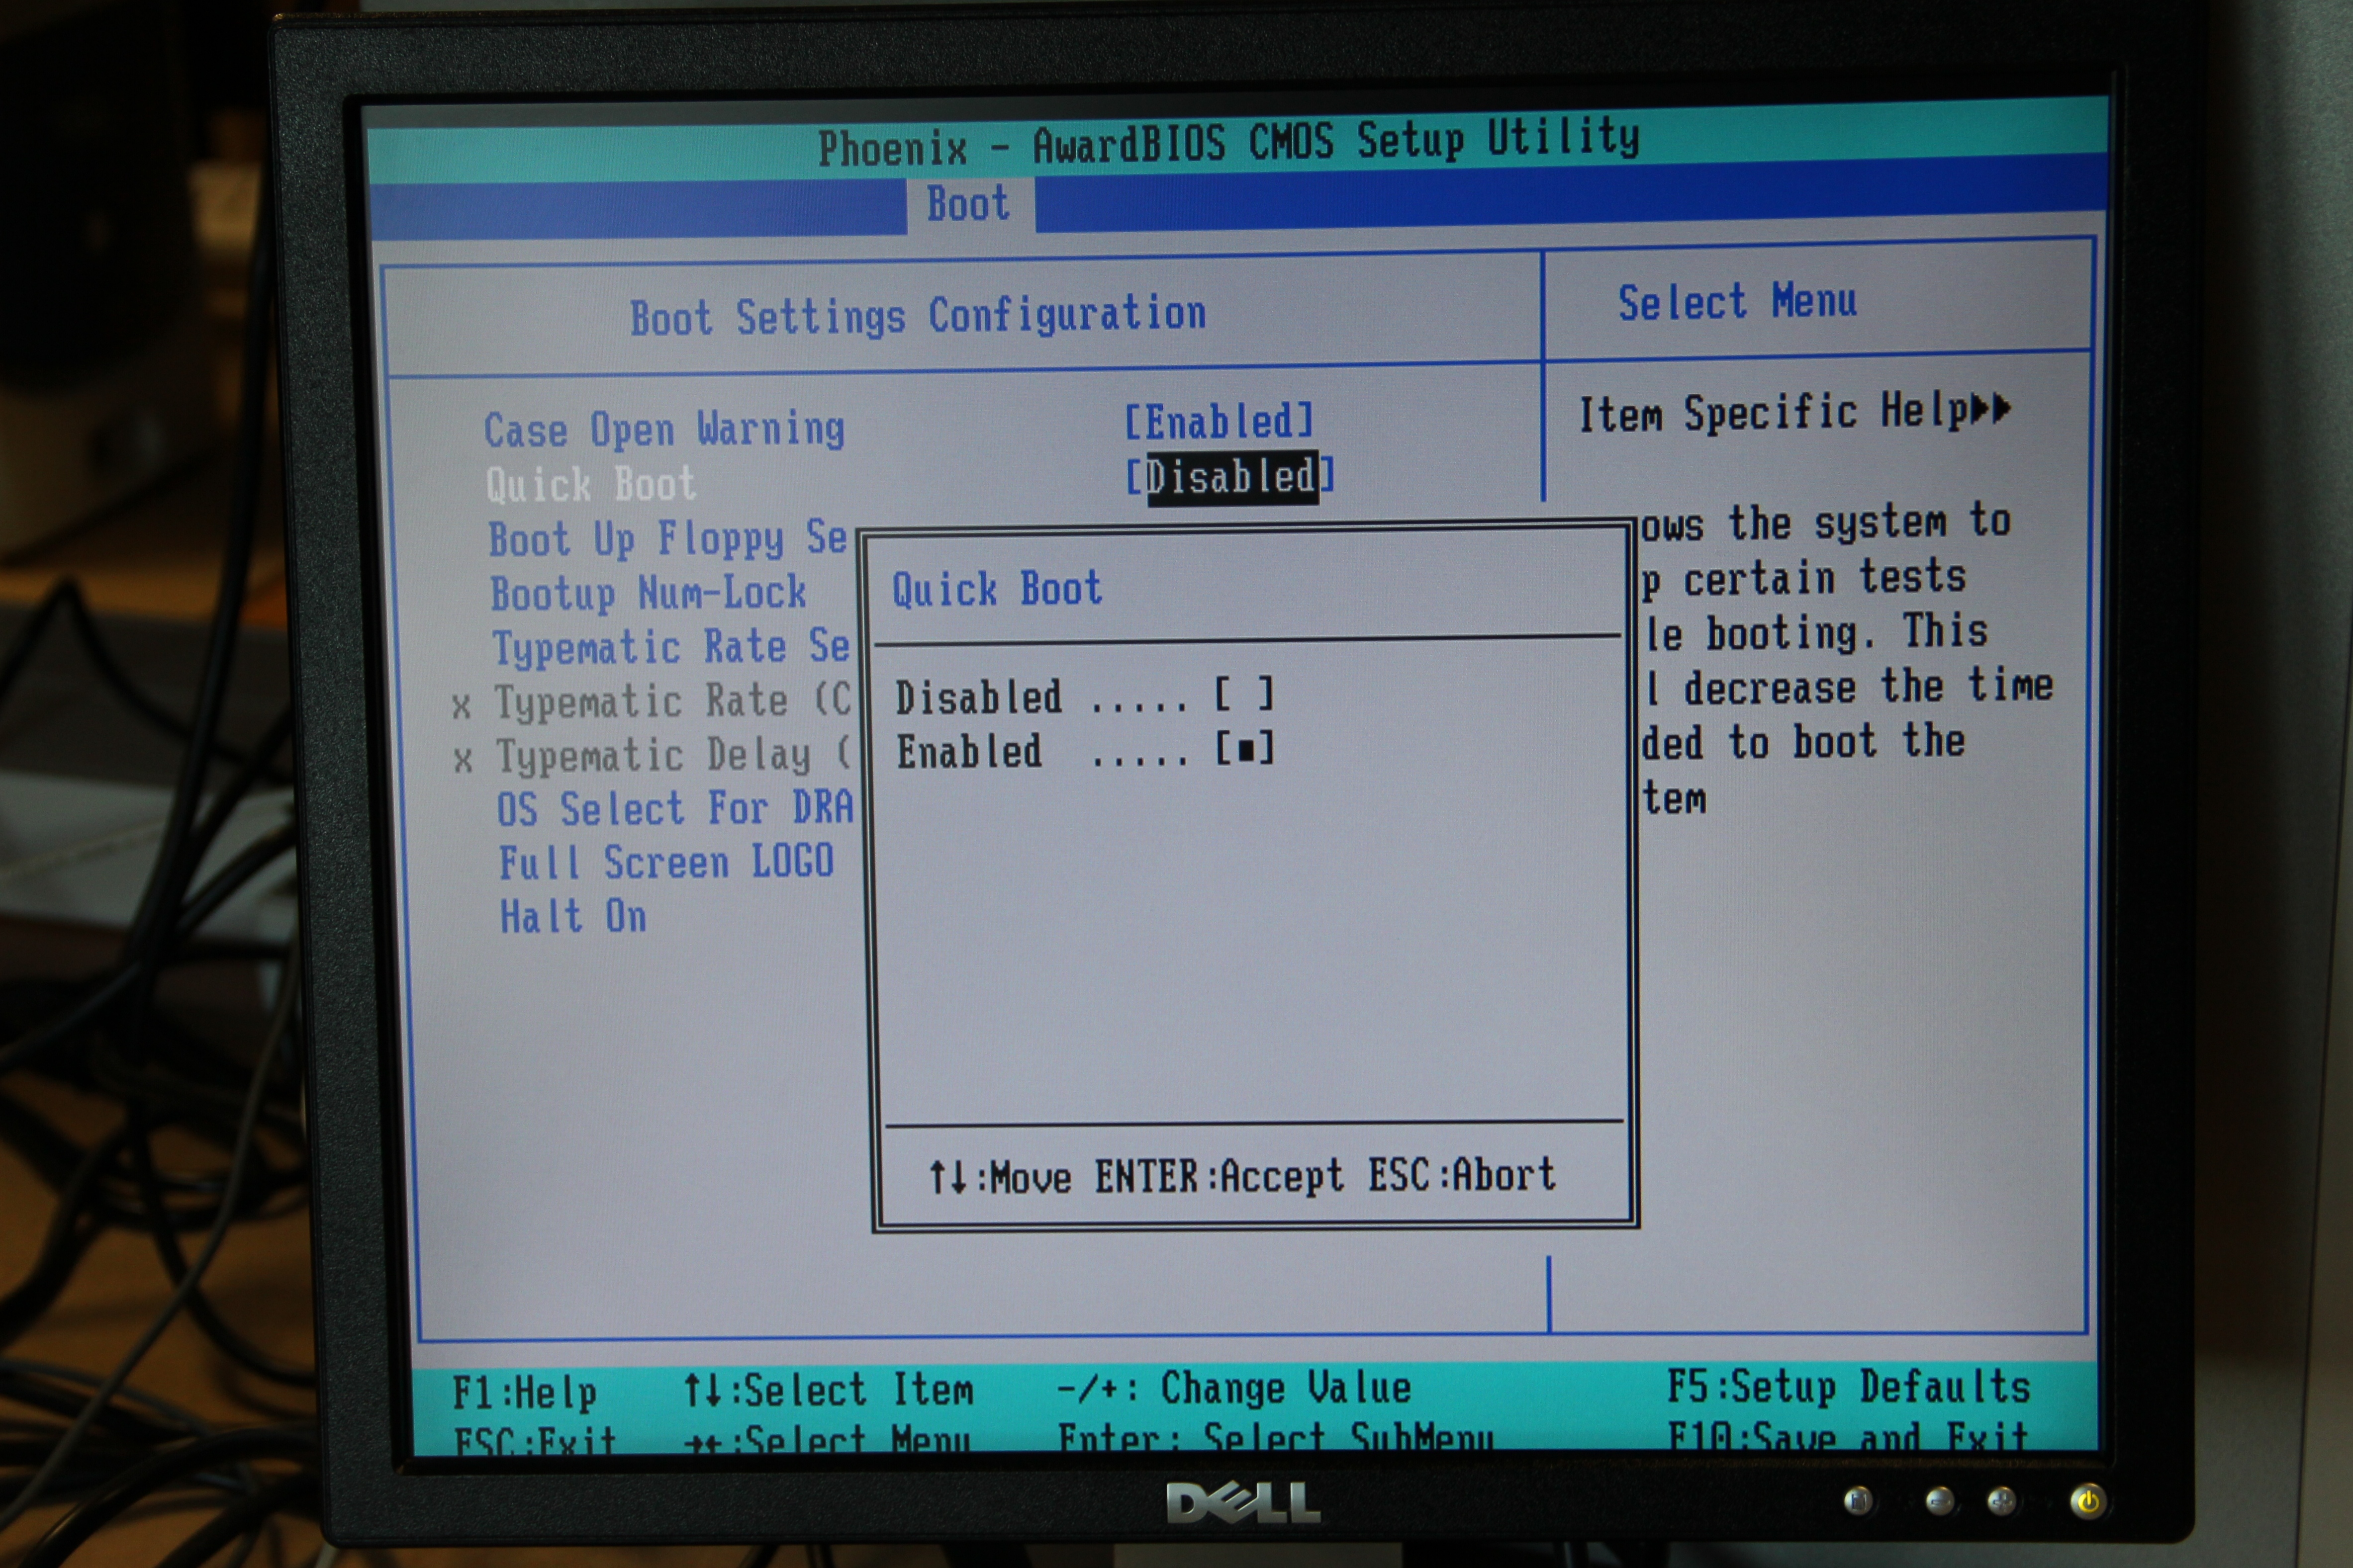Click the Move/ENTER:Accept/ESC:Abort hint line
This screenshot has width=2353, height=1568.
(1242, 1177)
